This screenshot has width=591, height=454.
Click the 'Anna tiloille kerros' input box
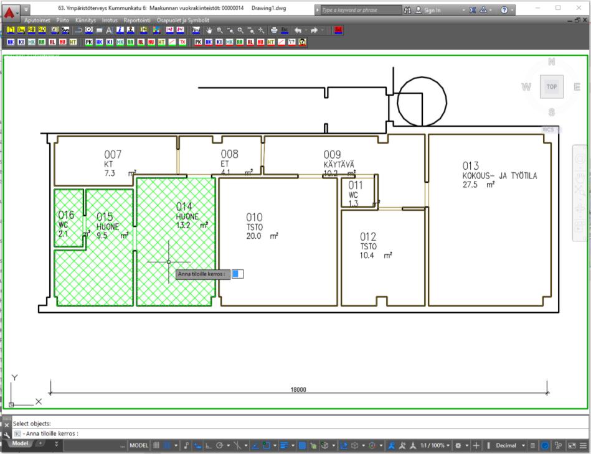point(237,274)
